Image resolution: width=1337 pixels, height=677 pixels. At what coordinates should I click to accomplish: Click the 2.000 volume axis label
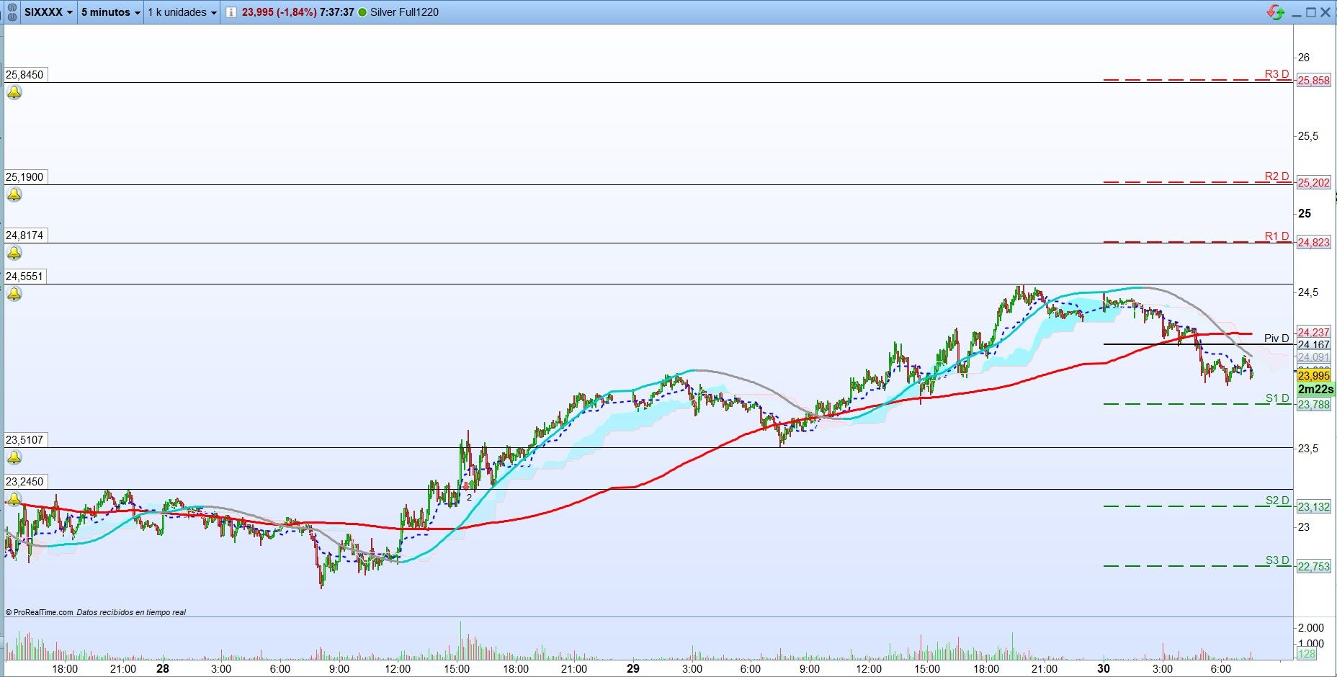[x=1311, y=628]
